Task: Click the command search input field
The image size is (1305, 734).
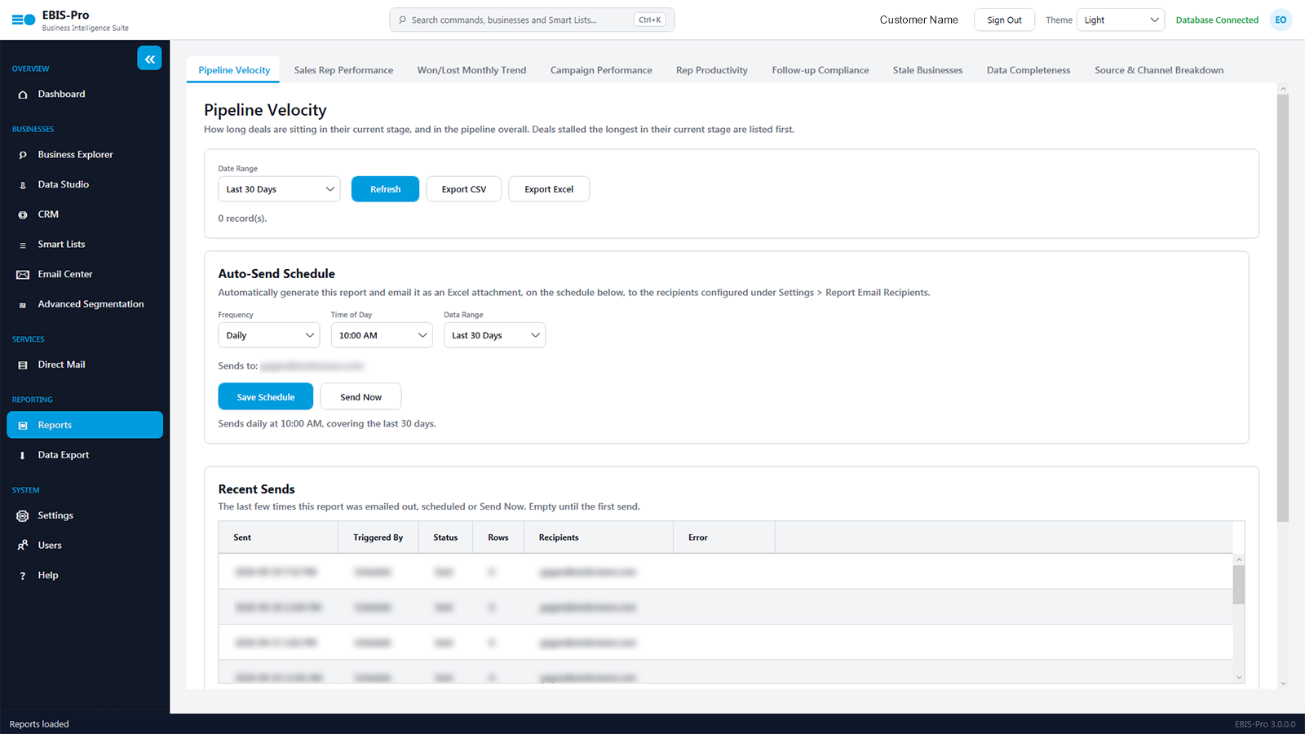Action: (x=532, y=20)
